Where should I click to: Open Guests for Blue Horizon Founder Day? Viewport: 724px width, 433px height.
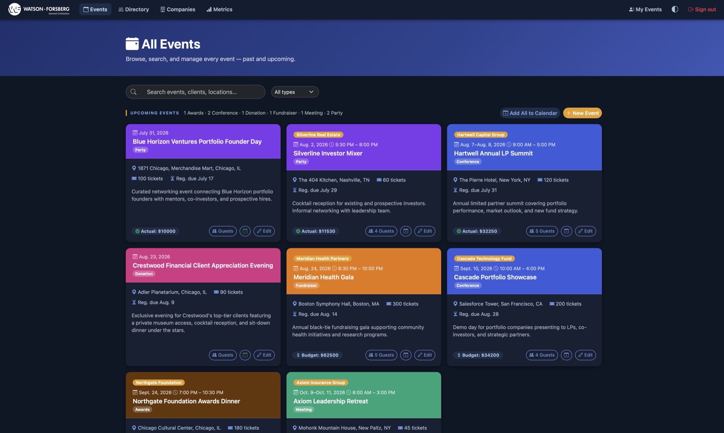pyautogui.click(x=222, y=231)
